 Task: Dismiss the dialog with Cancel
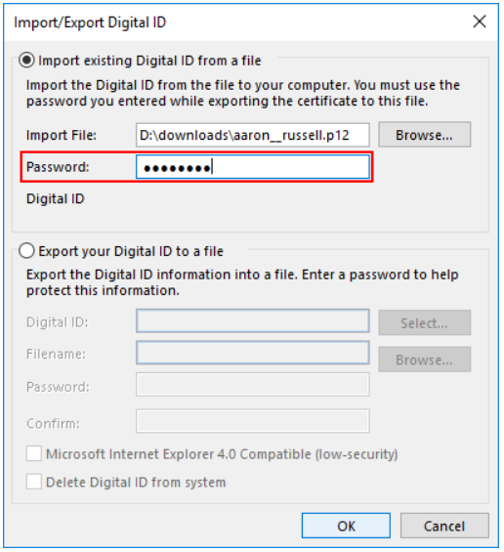tap(444, 526)
